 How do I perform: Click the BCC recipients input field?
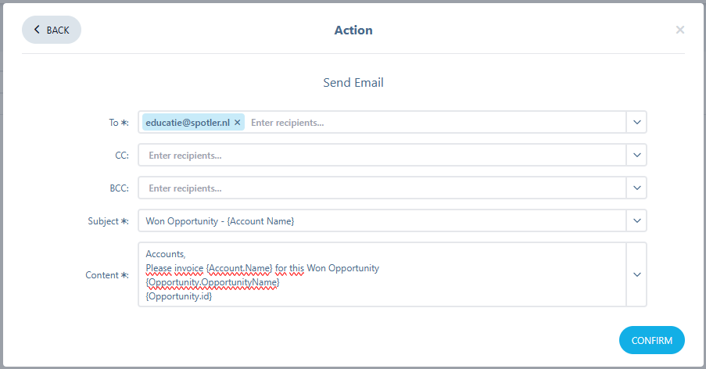382,188
